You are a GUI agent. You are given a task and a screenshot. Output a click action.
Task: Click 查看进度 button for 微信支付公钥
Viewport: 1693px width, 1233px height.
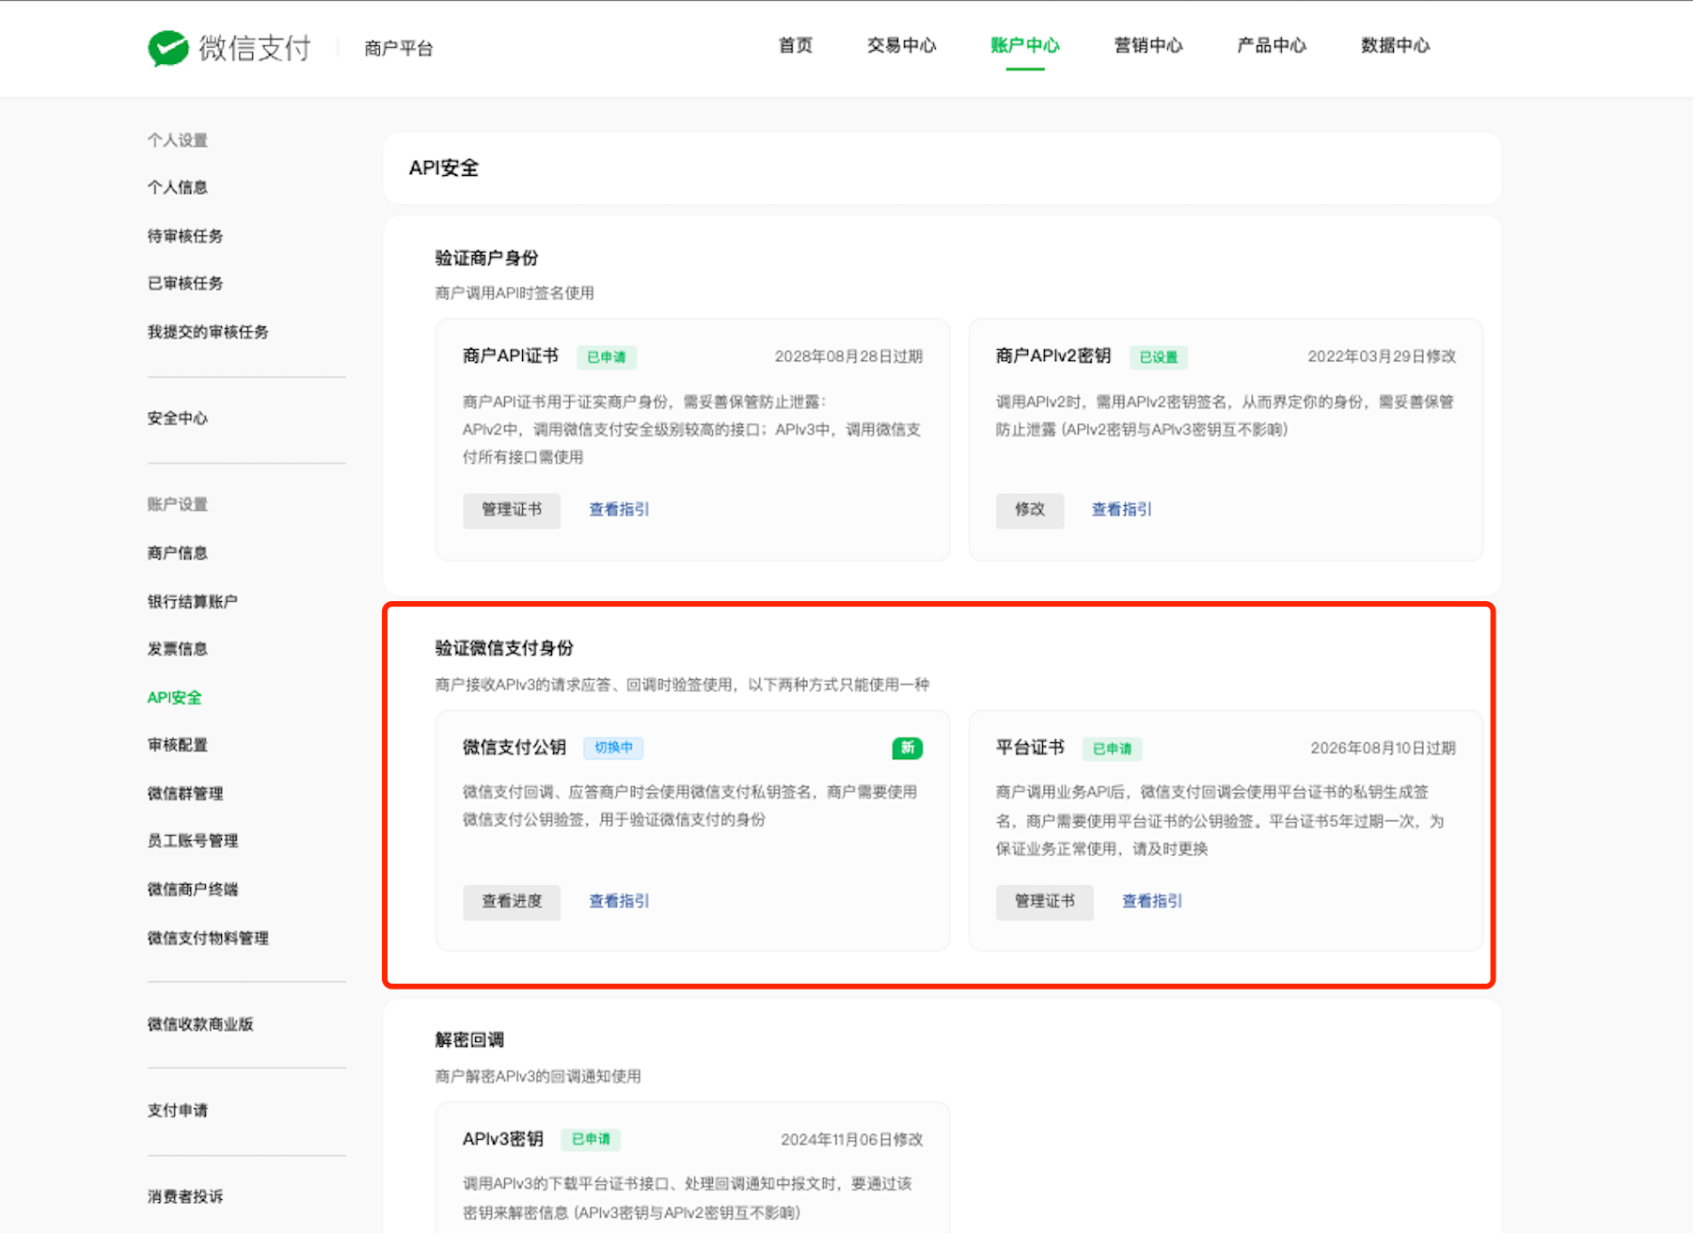[x=512, y=901]
